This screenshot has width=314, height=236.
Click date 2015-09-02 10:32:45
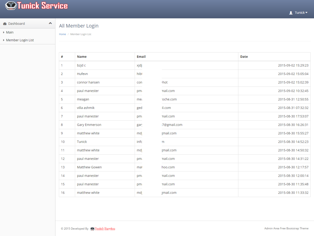tap(293, 91)
